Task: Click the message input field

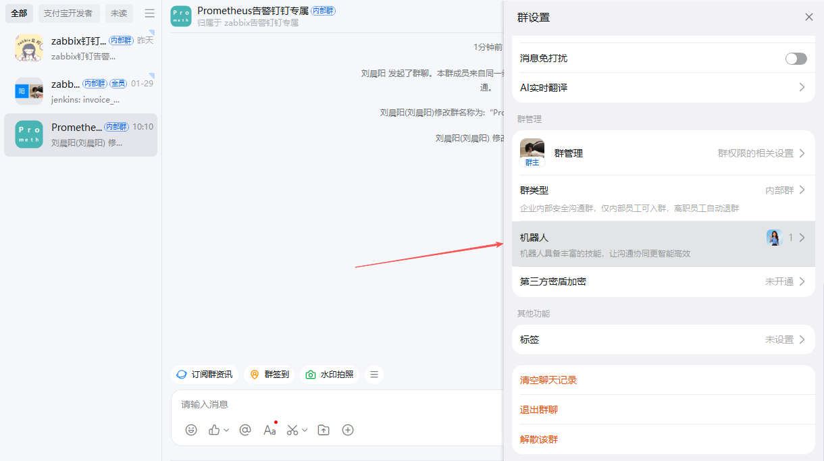Action: pos(338,404)
